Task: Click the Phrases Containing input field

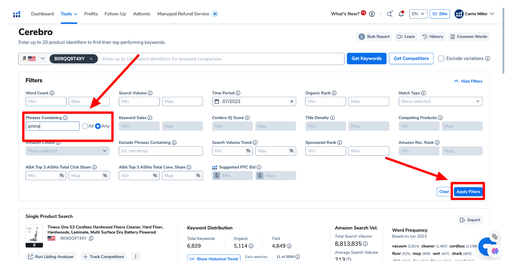Action: pos(53,126)
